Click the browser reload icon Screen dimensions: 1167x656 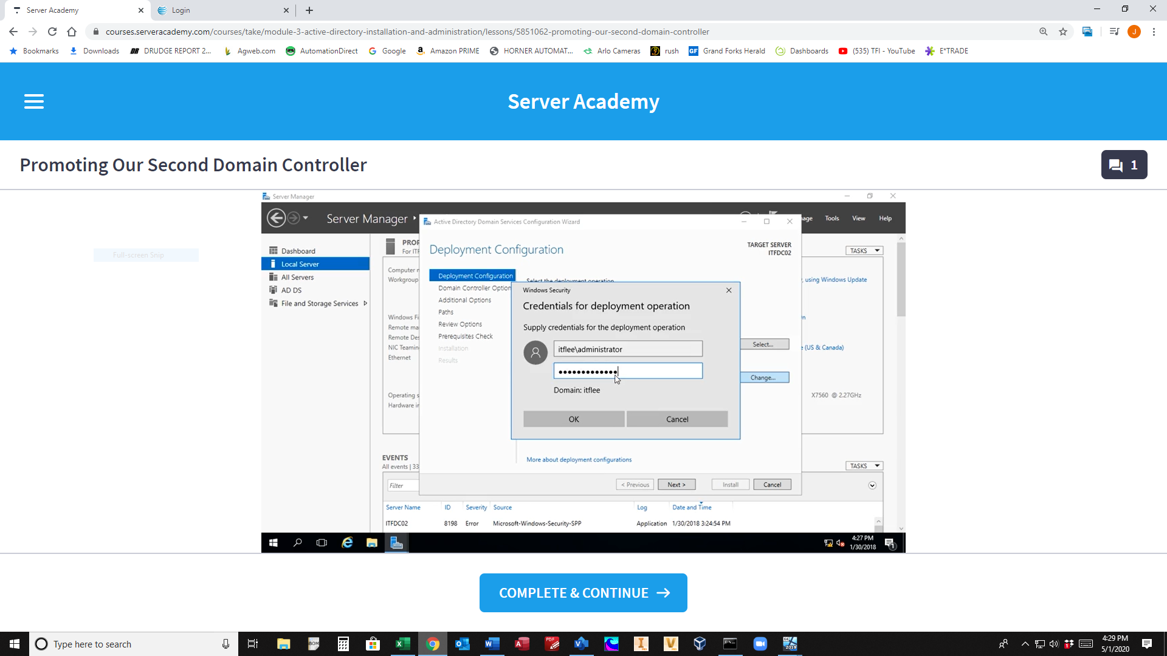pyautogui.click(x=52, y=32)
